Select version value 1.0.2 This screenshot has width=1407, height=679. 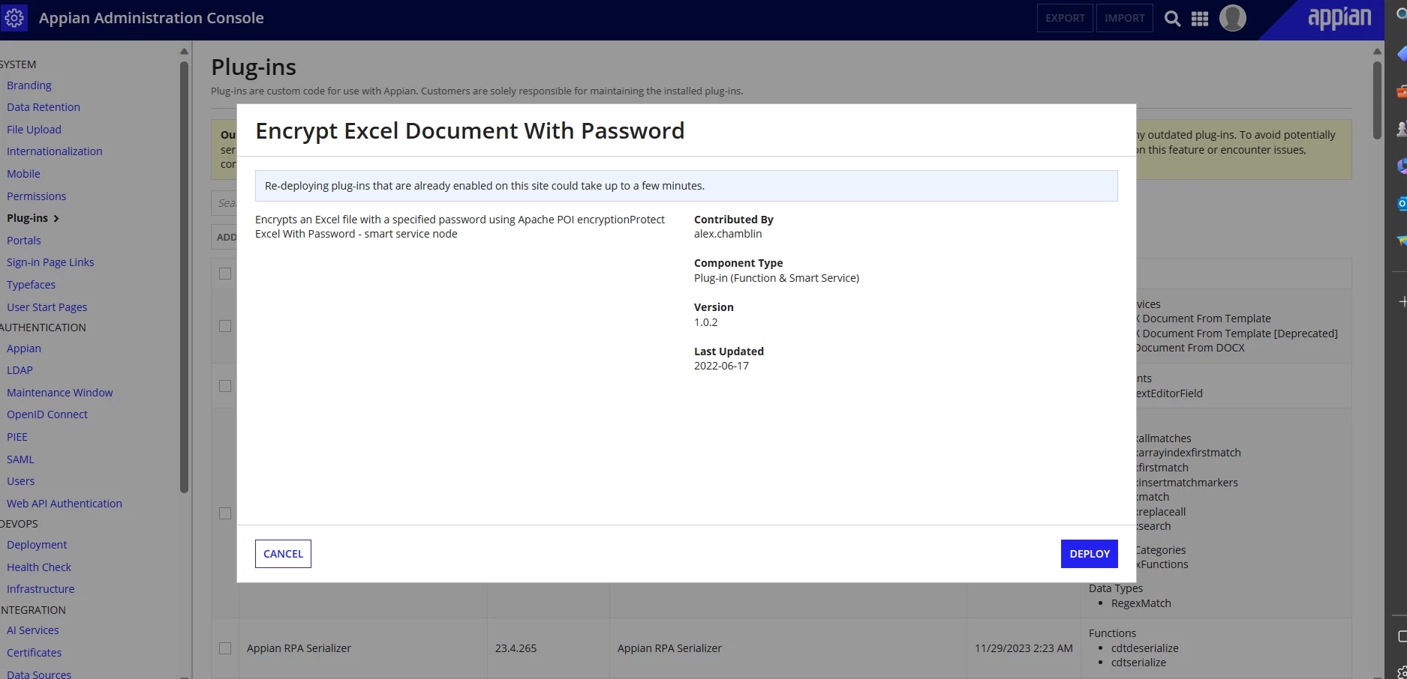[706, 322]
